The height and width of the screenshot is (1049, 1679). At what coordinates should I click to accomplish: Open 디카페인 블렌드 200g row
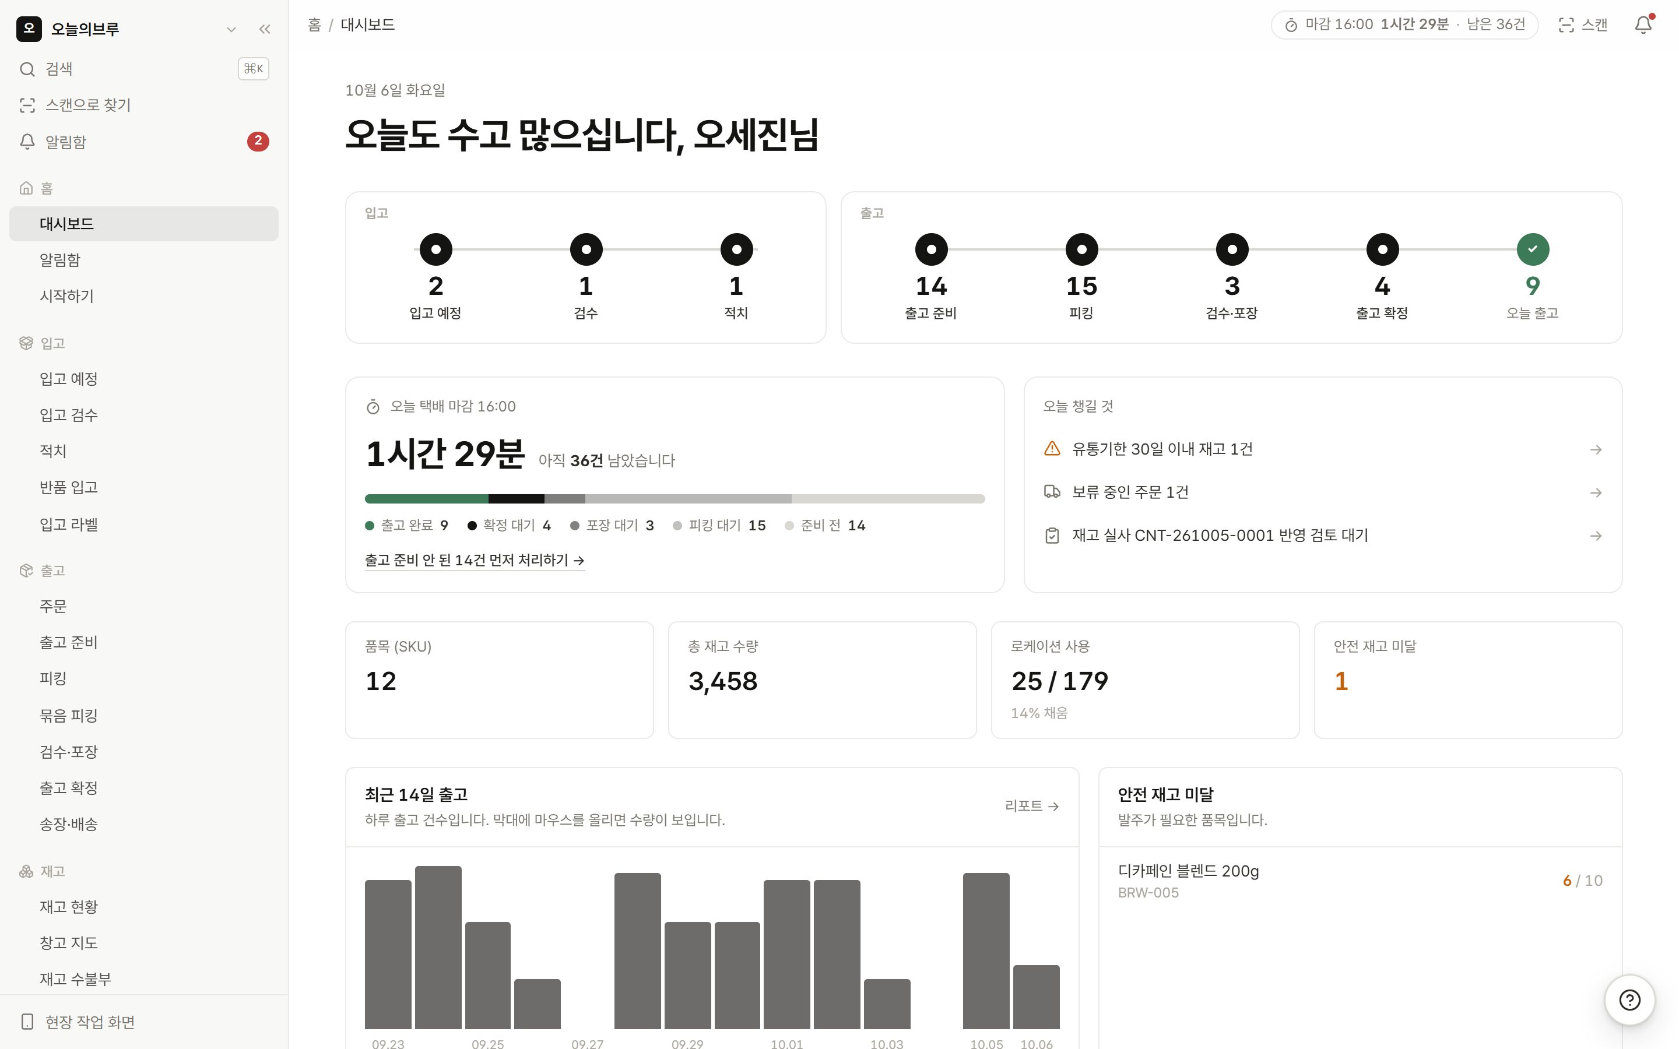(1360, 881)
